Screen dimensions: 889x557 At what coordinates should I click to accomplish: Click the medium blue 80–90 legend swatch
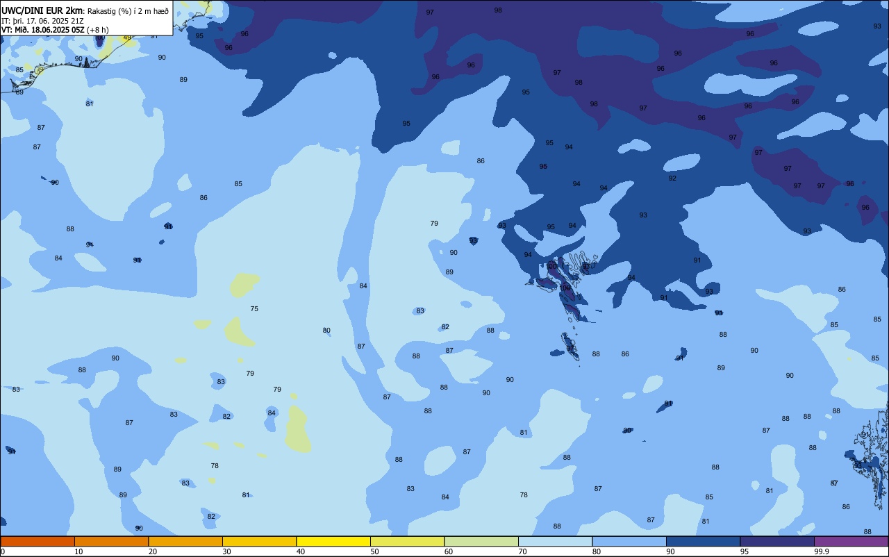[x=629, y=541]
